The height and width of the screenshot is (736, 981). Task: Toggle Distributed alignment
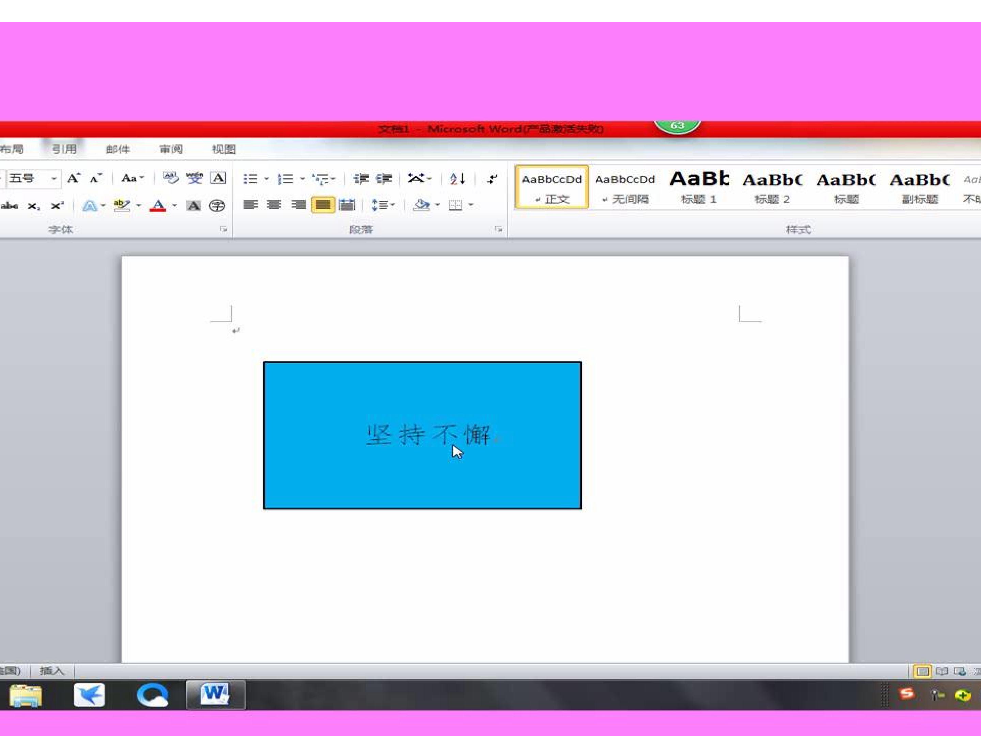pyautogui.click(x=347, y=204)
